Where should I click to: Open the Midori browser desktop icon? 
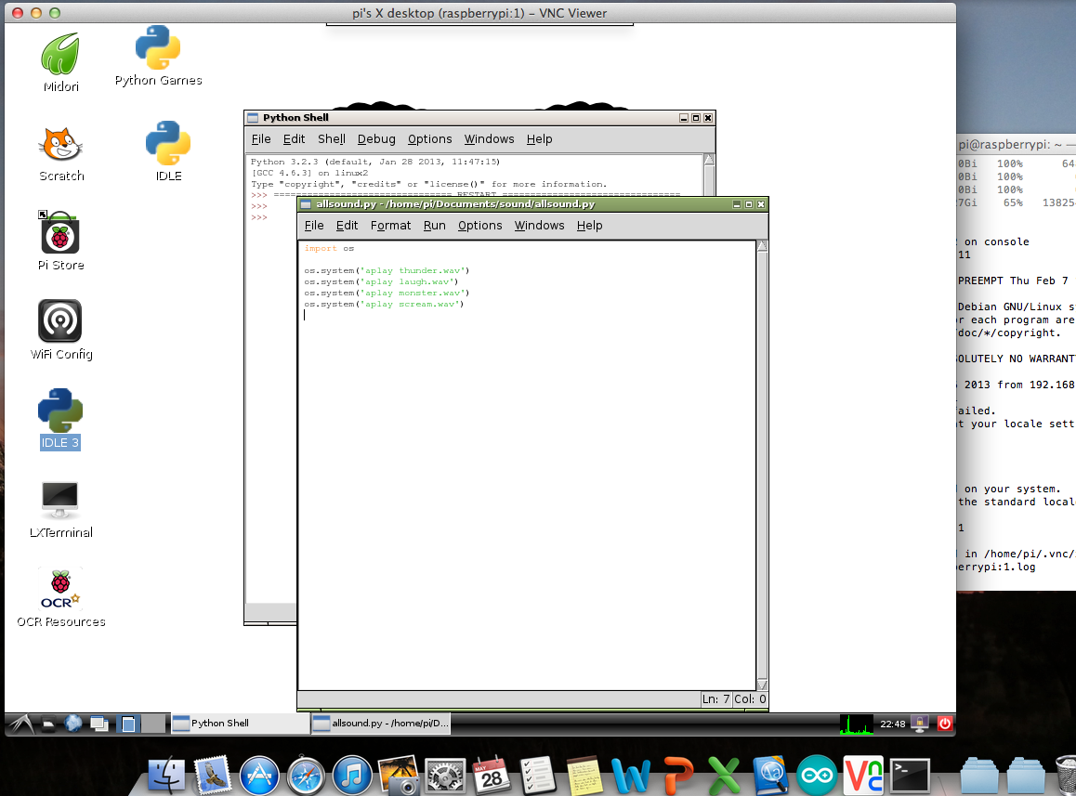(x=61, y=56)
